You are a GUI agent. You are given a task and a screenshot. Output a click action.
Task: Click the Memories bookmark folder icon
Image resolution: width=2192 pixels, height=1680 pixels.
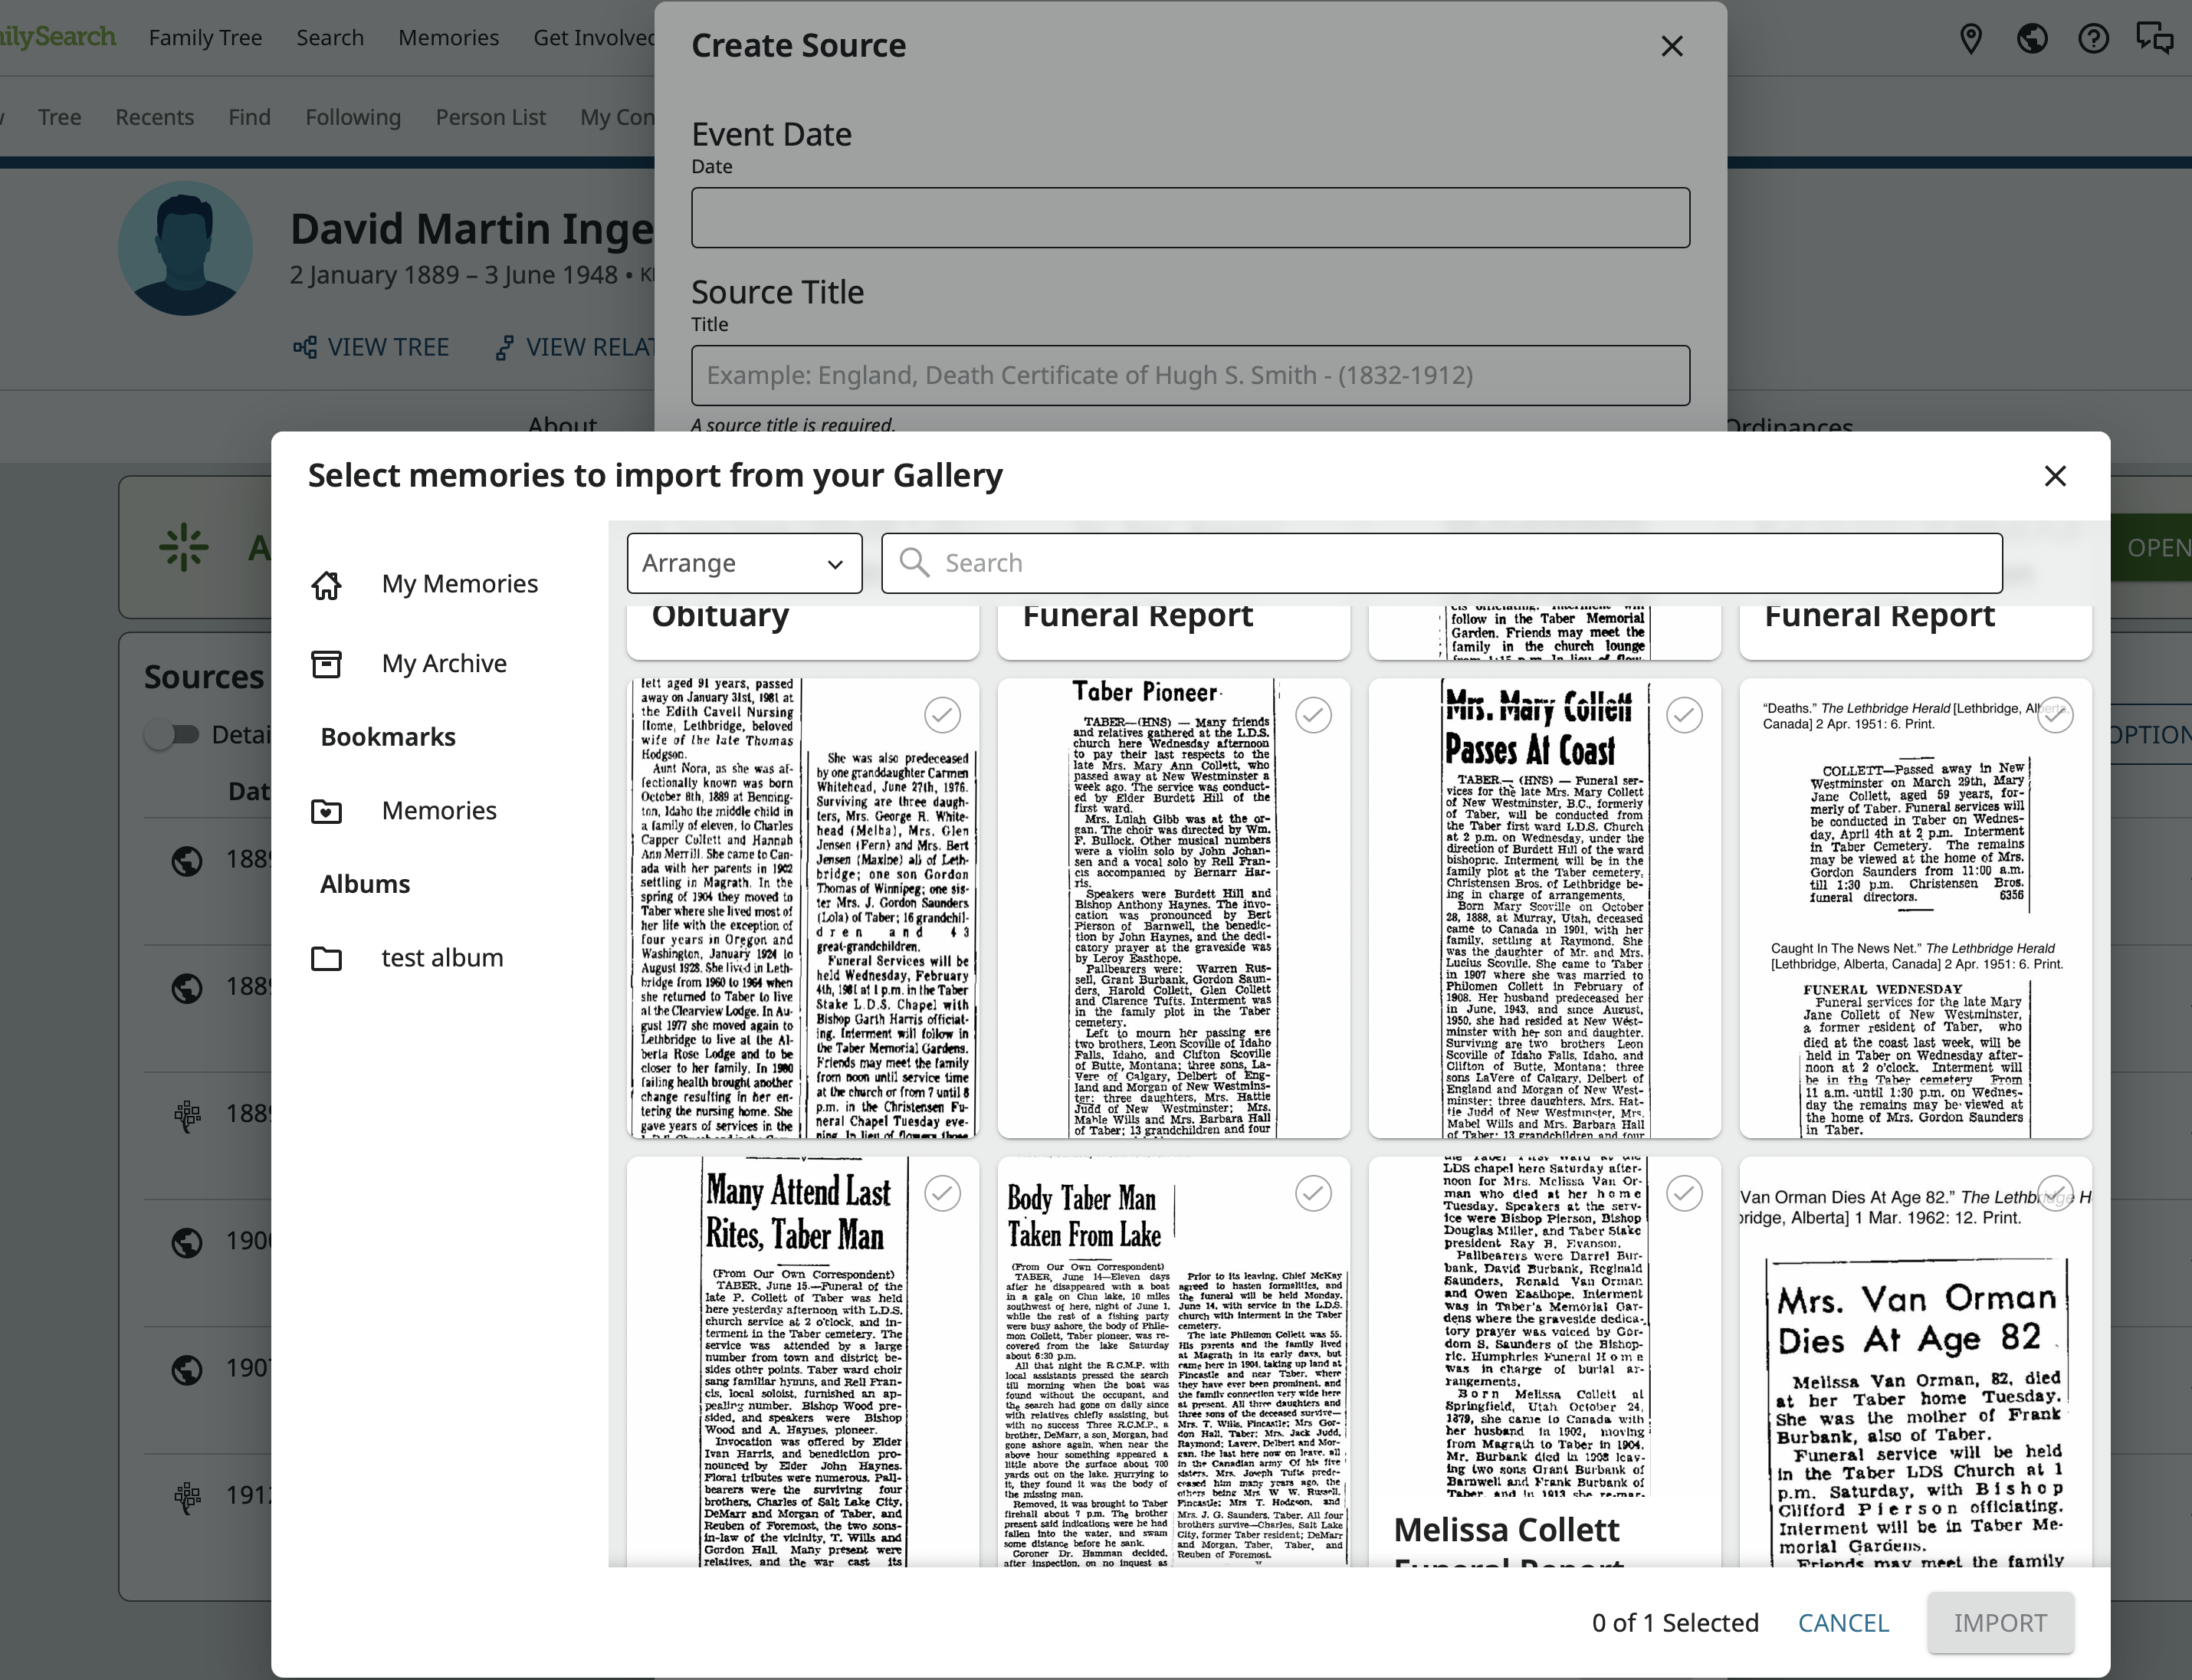click(x=326, y=811)
